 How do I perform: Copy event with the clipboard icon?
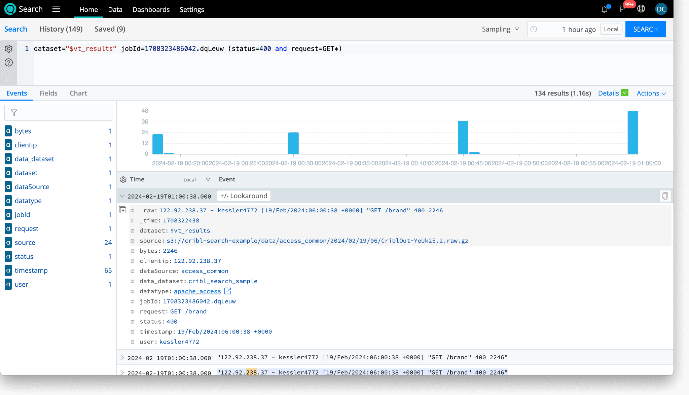pos(665,196)
